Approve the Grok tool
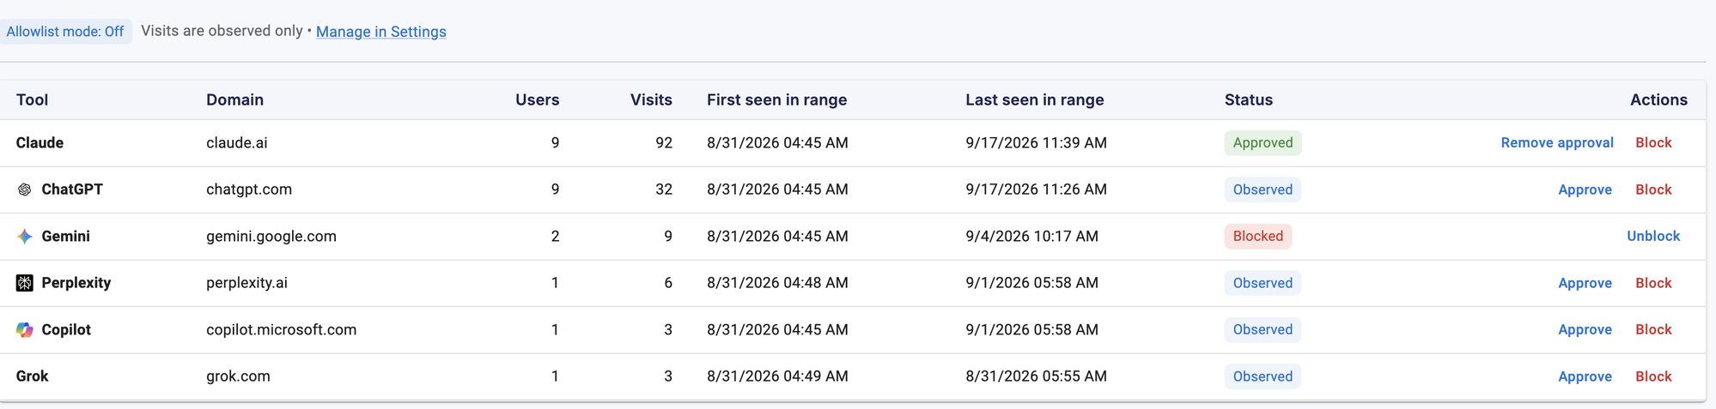 coord(1585,376)
